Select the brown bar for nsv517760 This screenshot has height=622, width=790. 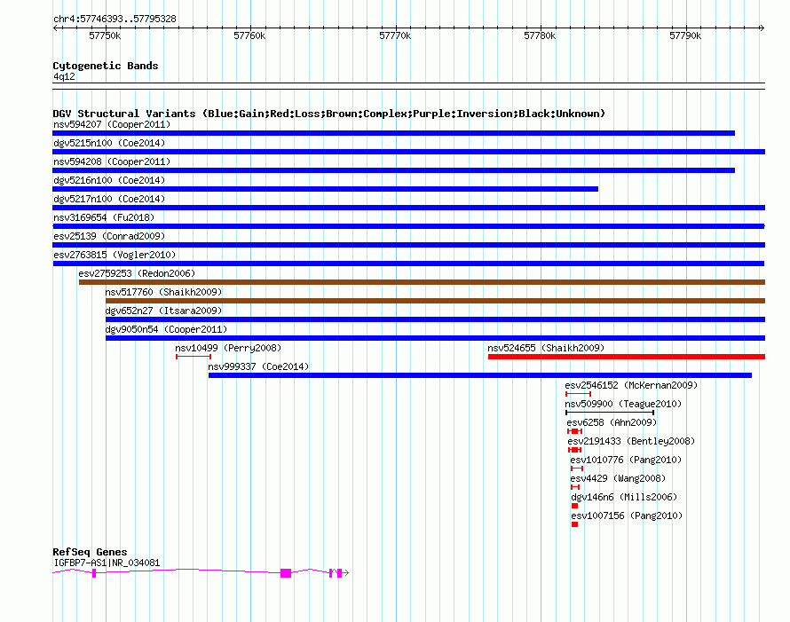click(x=435, y=301)
